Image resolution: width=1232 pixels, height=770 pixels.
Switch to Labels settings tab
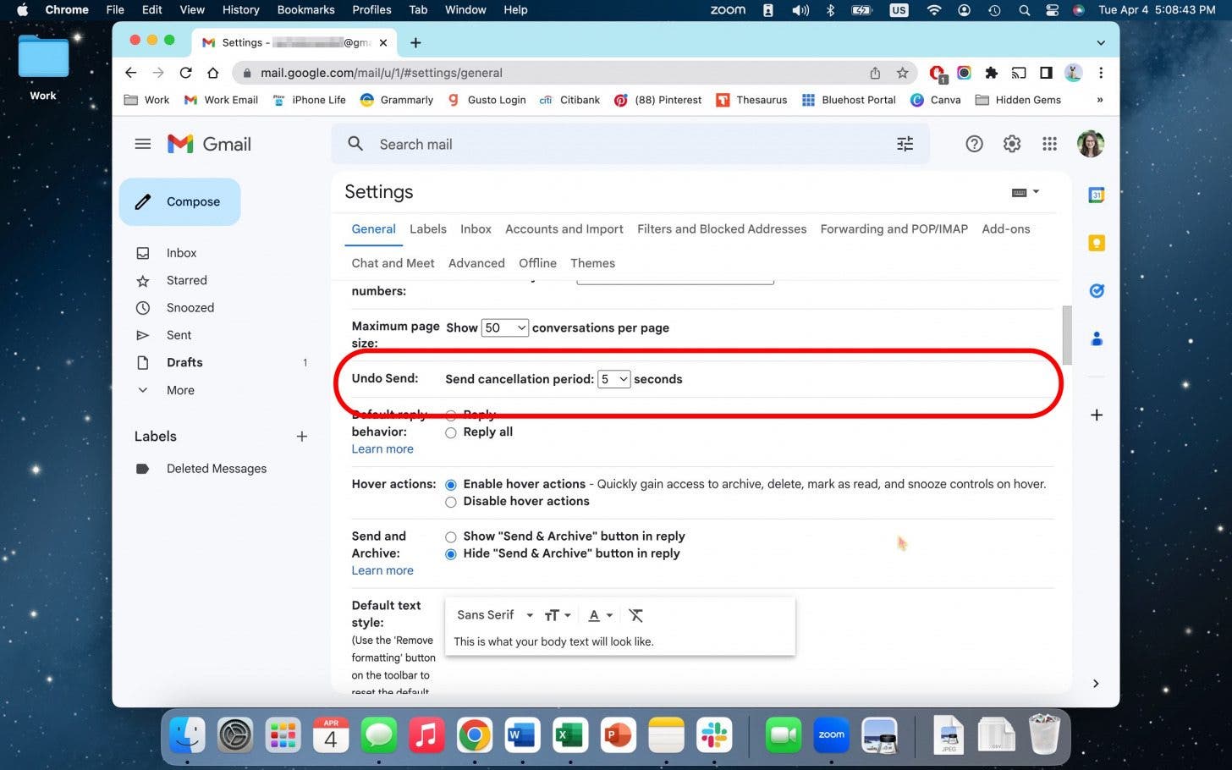point(428,229)
